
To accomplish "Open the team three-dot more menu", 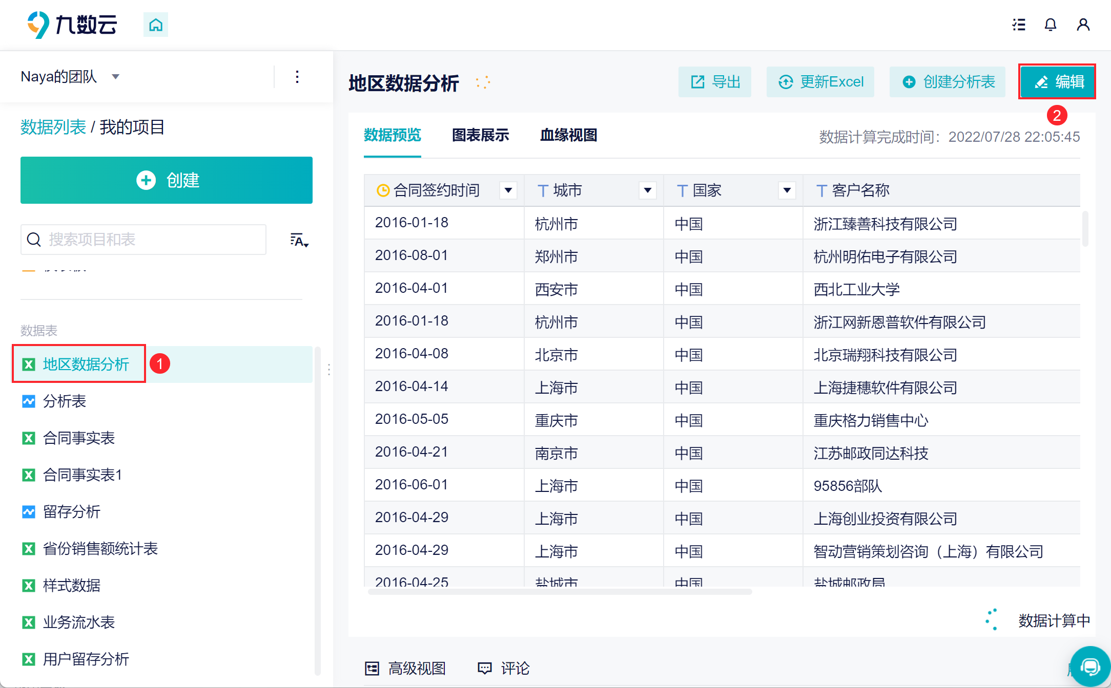I will click(297, 77).
